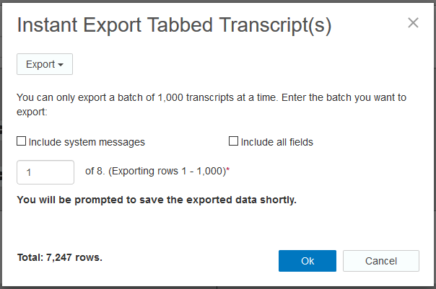The image size is (436, 289).
Task: Click the 'Include all fields' label text
Action: pyautogui.click(x=276, y=142)
